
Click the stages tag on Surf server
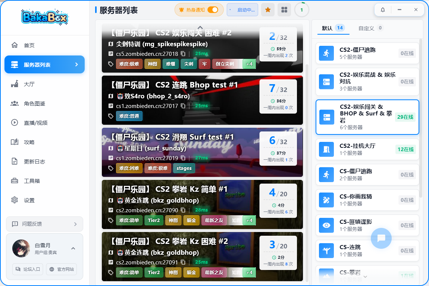coord(184,168)
